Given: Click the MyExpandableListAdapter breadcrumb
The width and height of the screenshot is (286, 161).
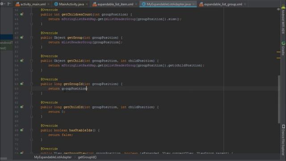Looking at the screenshot, I should point(53,157).
